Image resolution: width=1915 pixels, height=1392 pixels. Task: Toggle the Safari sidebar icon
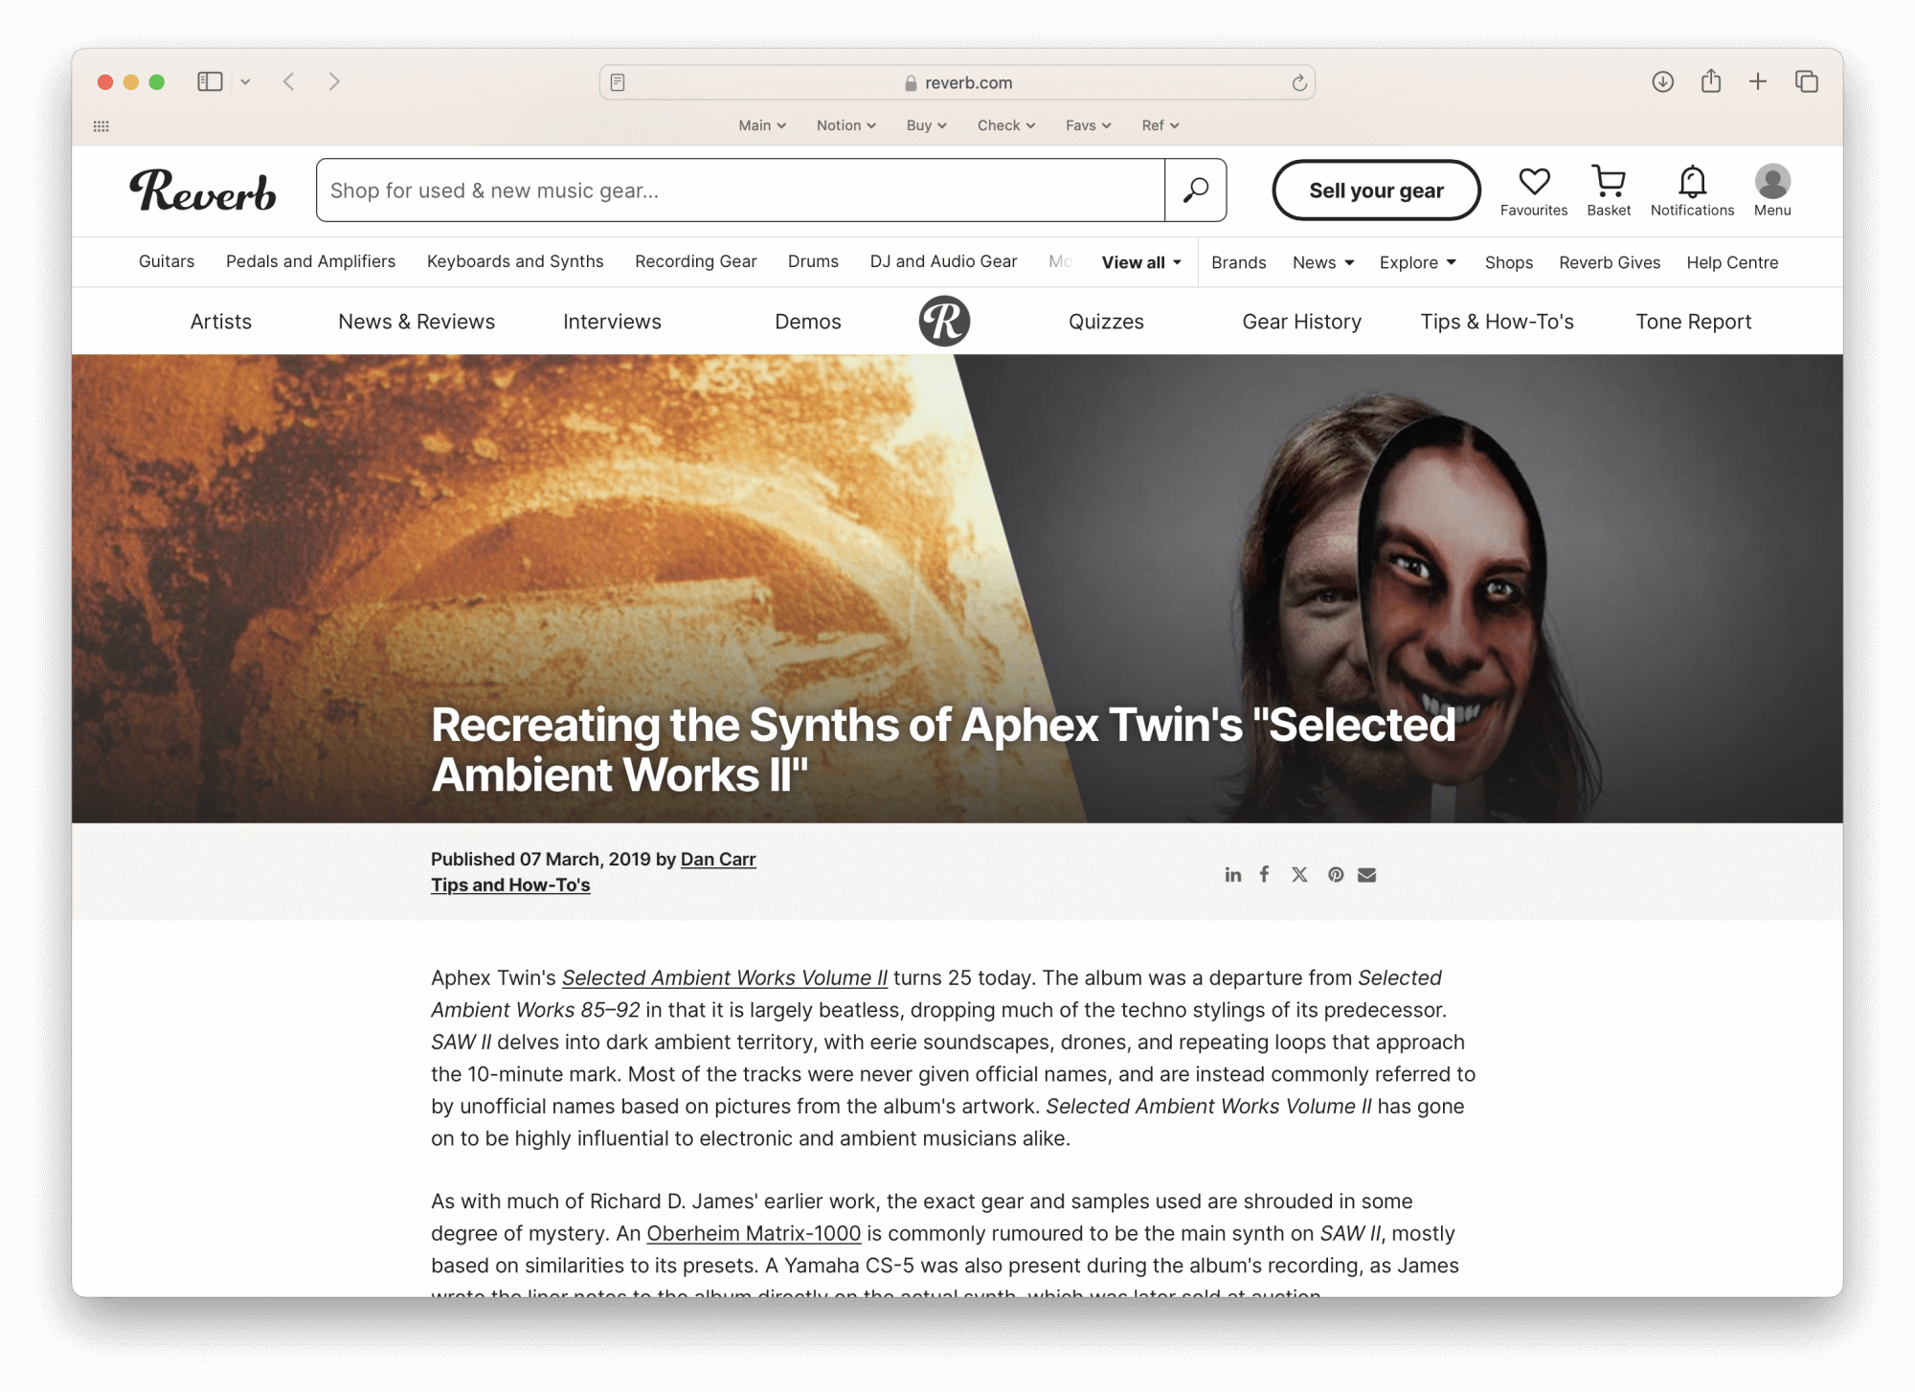tap(210, 82)
